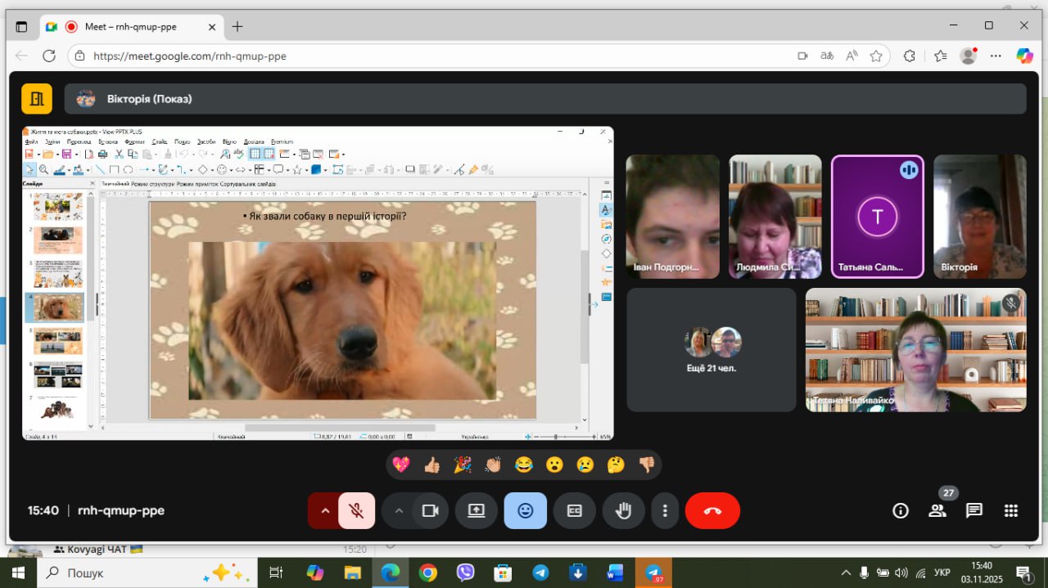Show the participants list icon
The image size is (1048, 588).
point(937,511)
